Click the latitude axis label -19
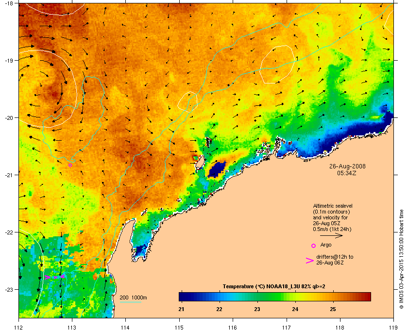Screen dimensions: 408x330 pyautogui.click(x=8, y=61)
